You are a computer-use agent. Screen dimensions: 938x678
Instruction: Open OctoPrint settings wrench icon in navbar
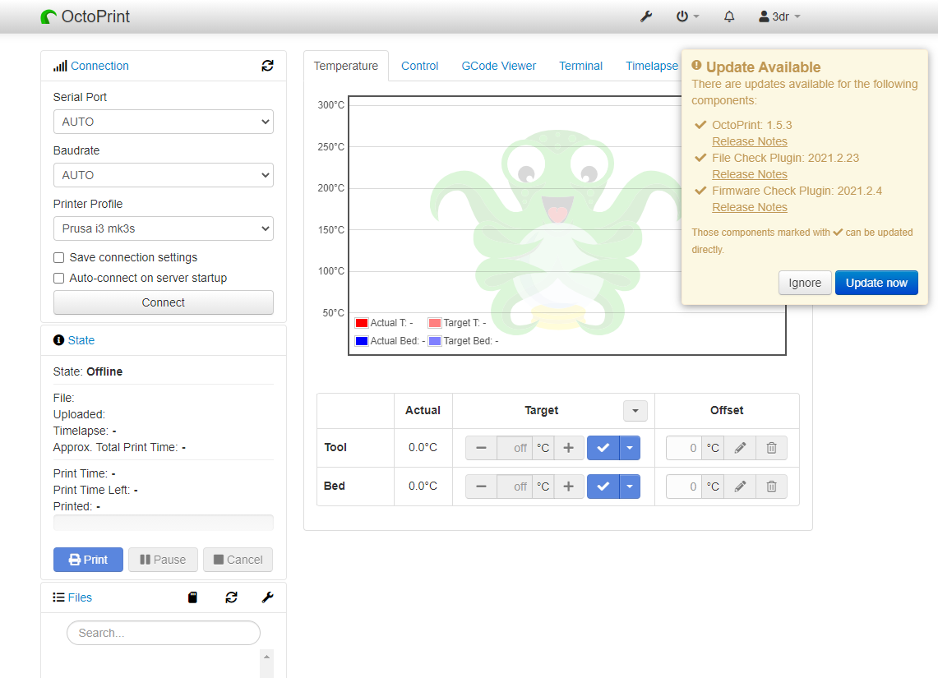coord(645,16)
